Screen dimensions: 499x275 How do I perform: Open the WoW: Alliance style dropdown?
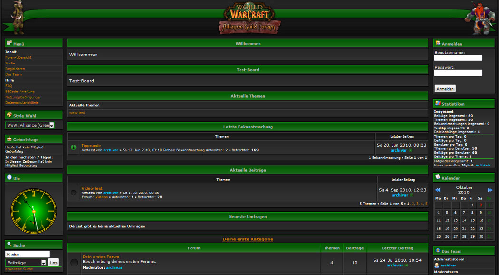[x=30, y=125]
